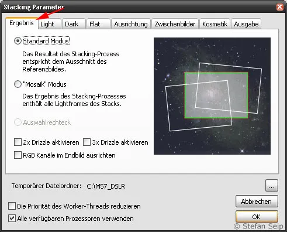This screenshot has width=287, height=232.
Task: Go to the Ausrichtung tab
Action: pos(131,24)
